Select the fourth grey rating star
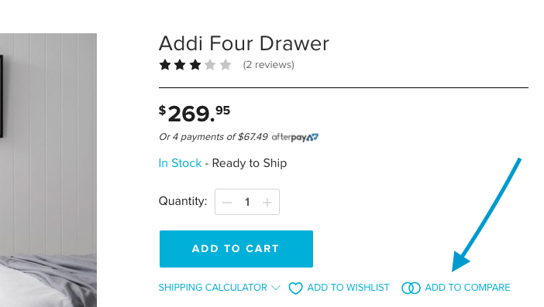The height and width of the screenshot is (307, 544). click(x=210, y=65)
